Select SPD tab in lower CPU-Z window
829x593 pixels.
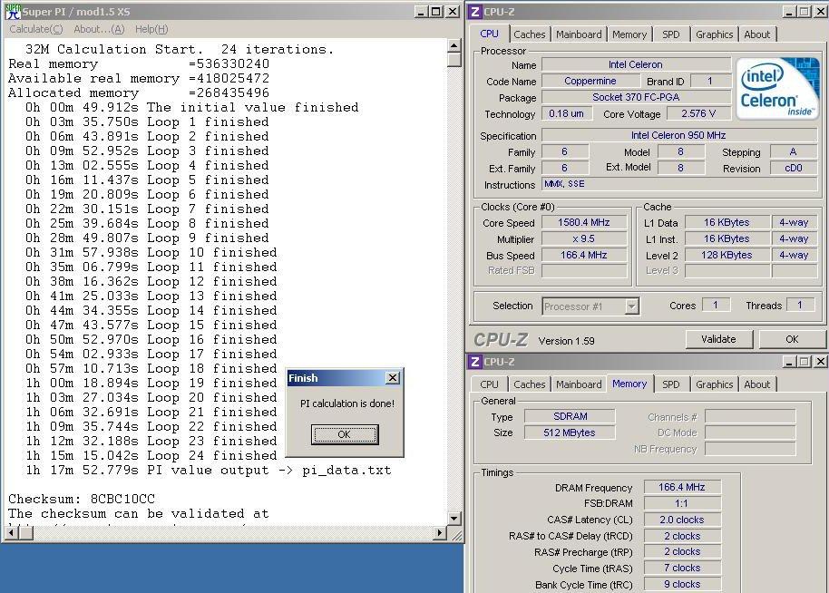coord(671,384)
